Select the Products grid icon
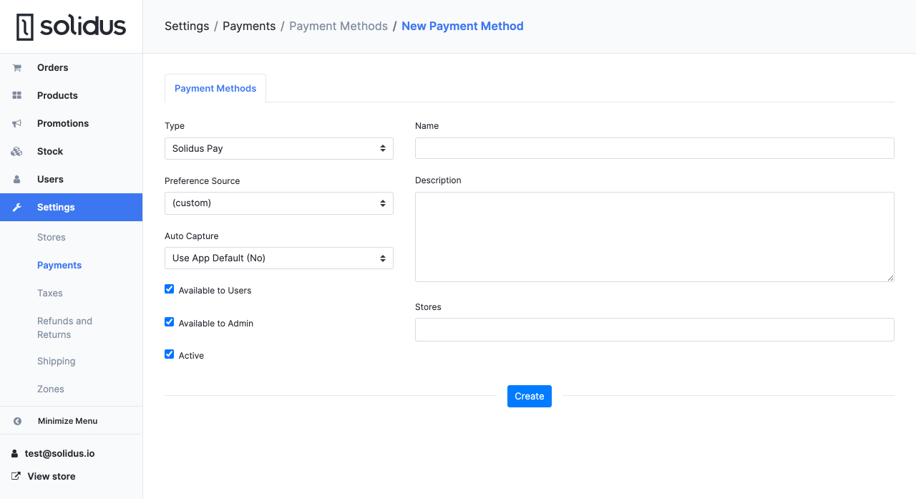Screen dimensions: 916x499 [16, 95]
